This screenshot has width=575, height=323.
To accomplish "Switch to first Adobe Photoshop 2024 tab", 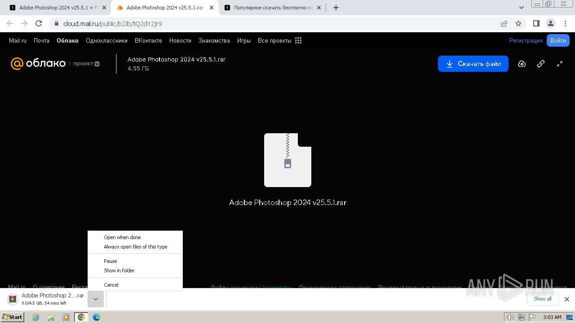I will point(57,8).
